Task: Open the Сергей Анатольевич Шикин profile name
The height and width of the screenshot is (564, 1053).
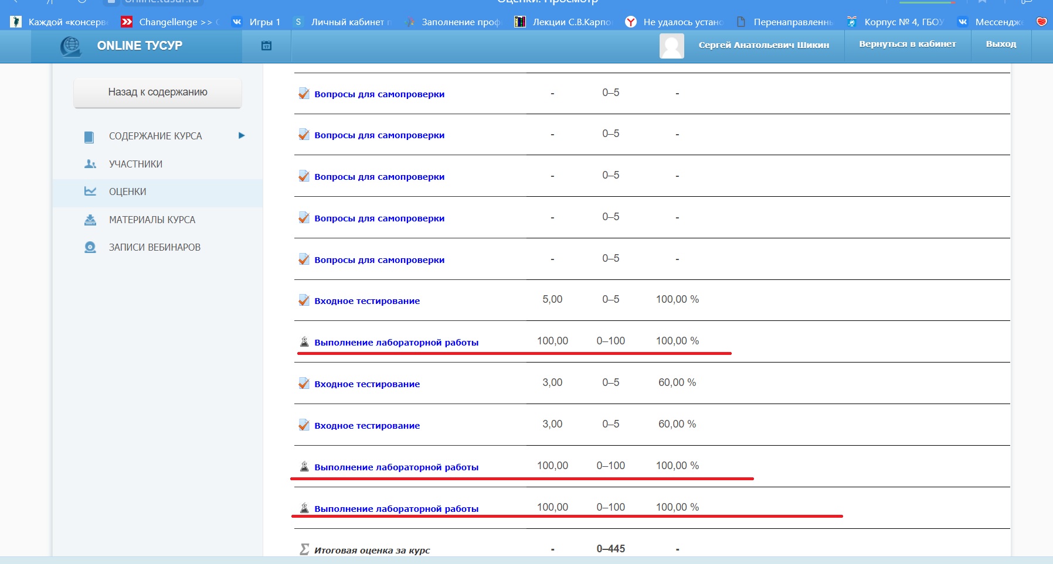Action: coord(763,45)
